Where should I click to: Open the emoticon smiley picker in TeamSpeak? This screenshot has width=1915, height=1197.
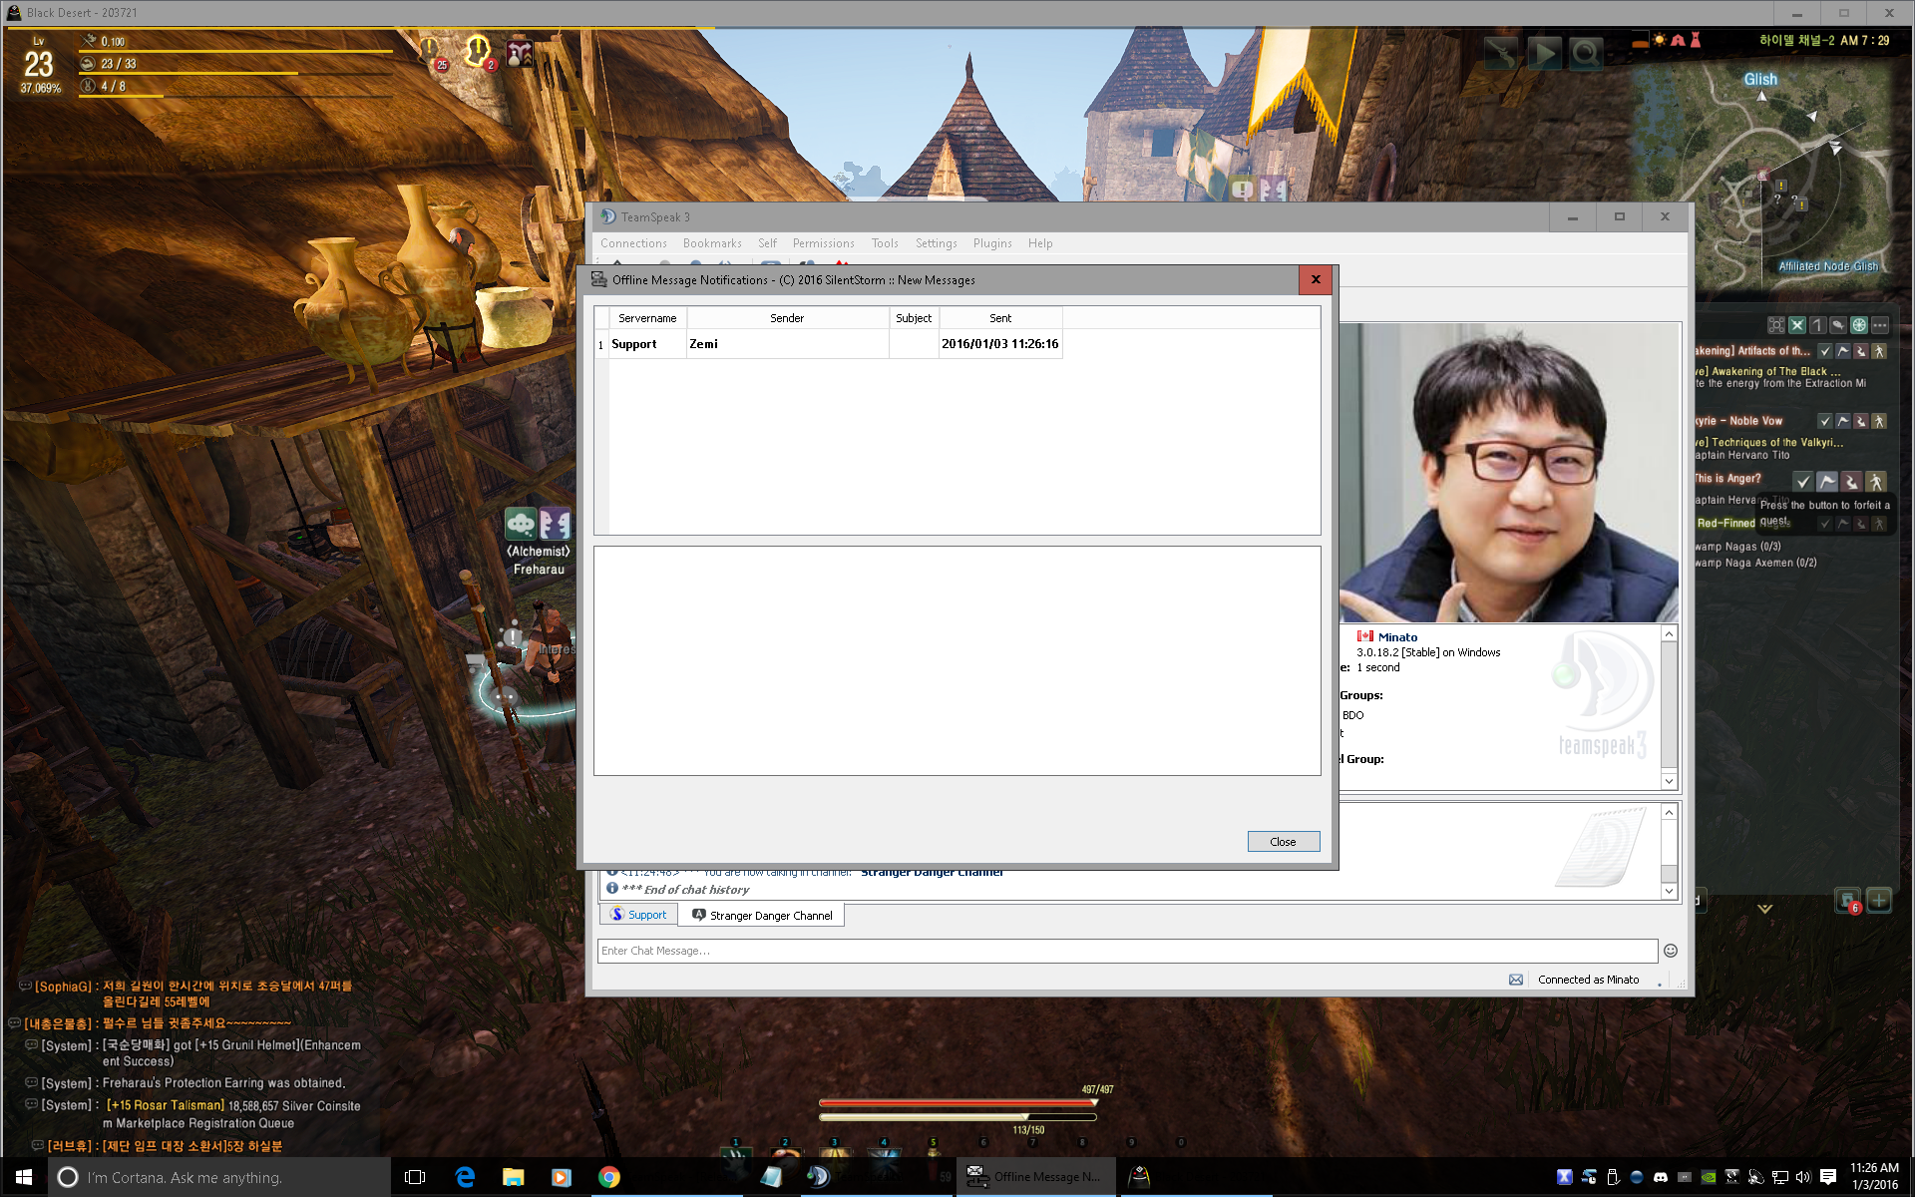pyautogui.click(x=1671, y=951)
